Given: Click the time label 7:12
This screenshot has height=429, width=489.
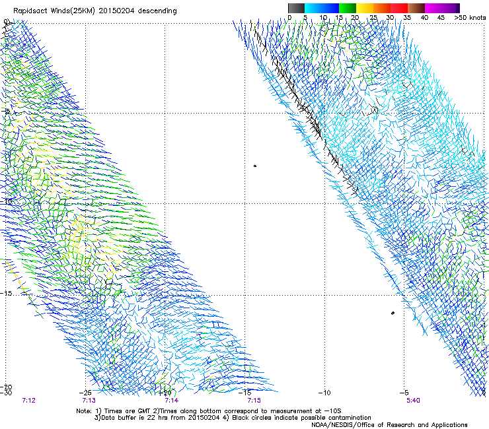Looking at the screenshot, I should coord(29,401).
